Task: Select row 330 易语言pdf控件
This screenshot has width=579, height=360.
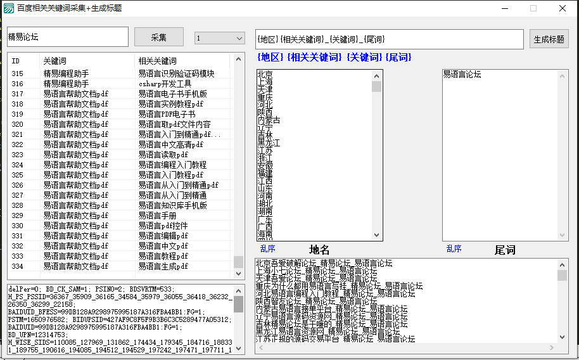Action: pos(120,226)
